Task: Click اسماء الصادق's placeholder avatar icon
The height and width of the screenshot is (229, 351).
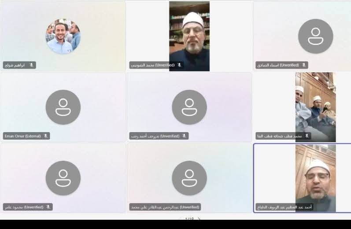Action: [315, 36]
